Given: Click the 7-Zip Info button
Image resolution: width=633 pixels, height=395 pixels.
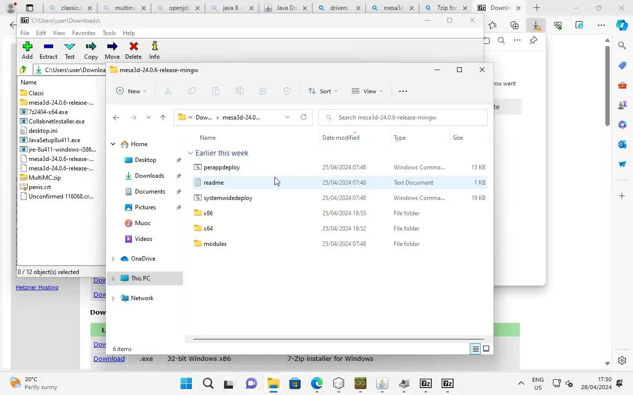Looking at the screenshot, I should 154,50.
